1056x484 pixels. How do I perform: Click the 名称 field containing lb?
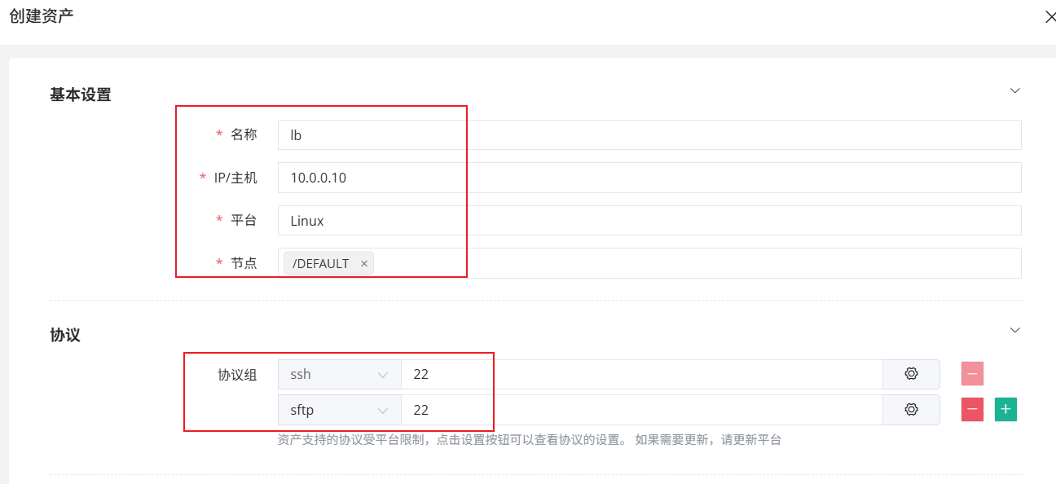coord(649,135)
